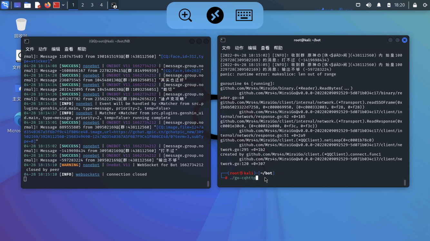Click the zoom magnifier overlay button
This screenshot has height=241, width=430.
point(186,15)
